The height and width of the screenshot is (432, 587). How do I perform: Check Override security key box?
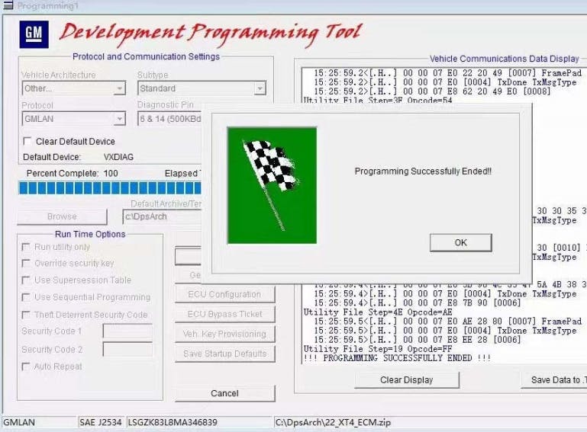coord(27,264)
